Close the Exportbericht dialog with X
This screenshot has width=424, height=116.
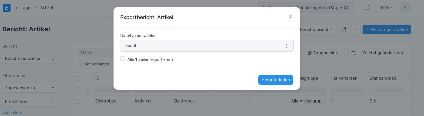click(290, 17)
